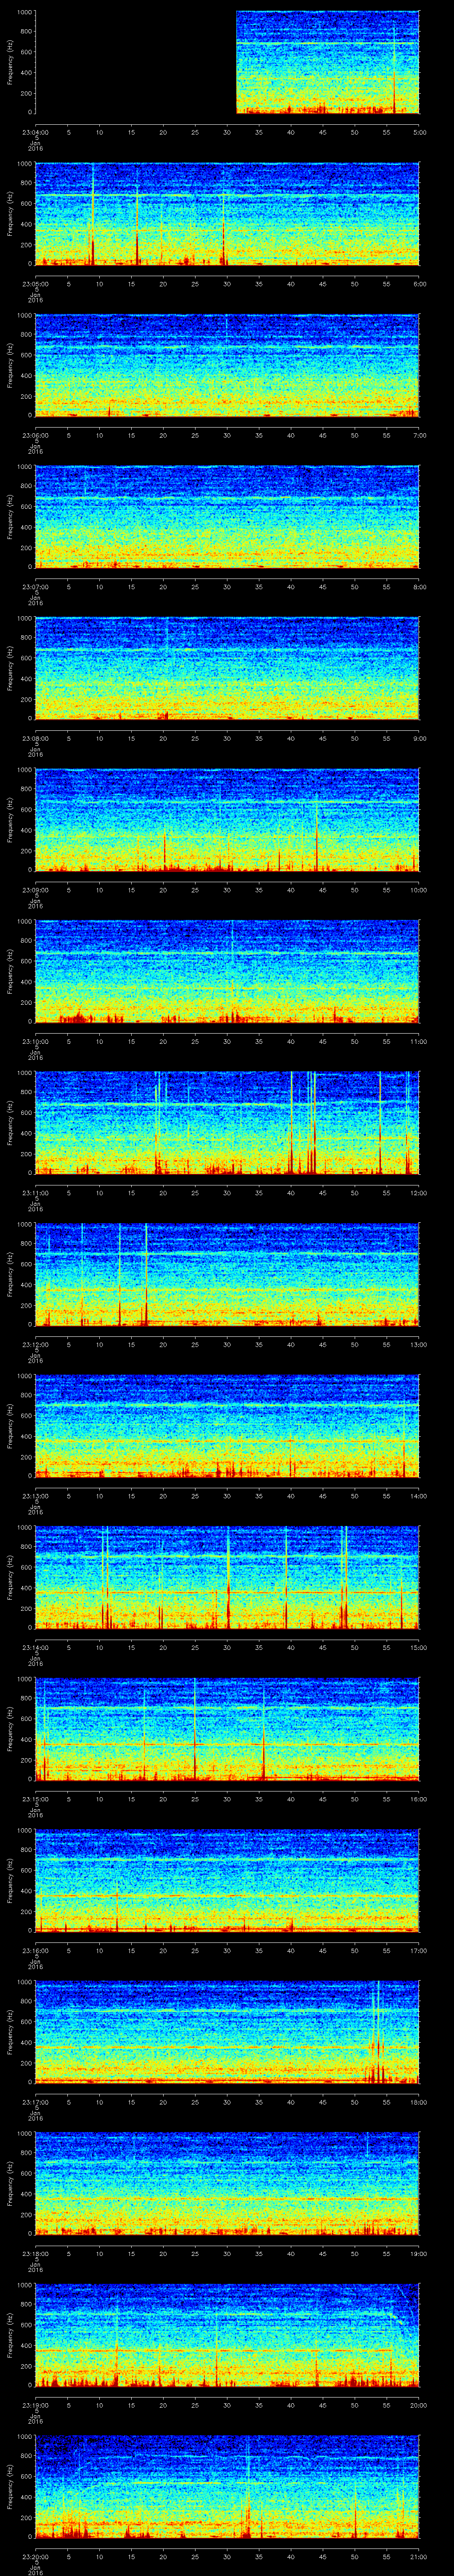Choose the spectrogram panel starting at 23:13:00
Screen dimensions: 454x2576
(x=227, y=1426)
